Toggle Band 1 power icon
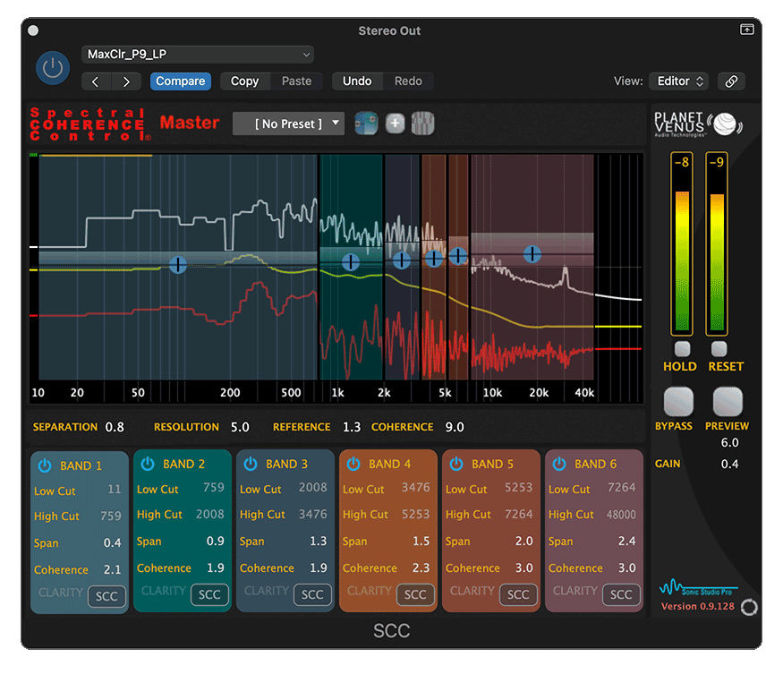783x674 pixels. (45, 465)
